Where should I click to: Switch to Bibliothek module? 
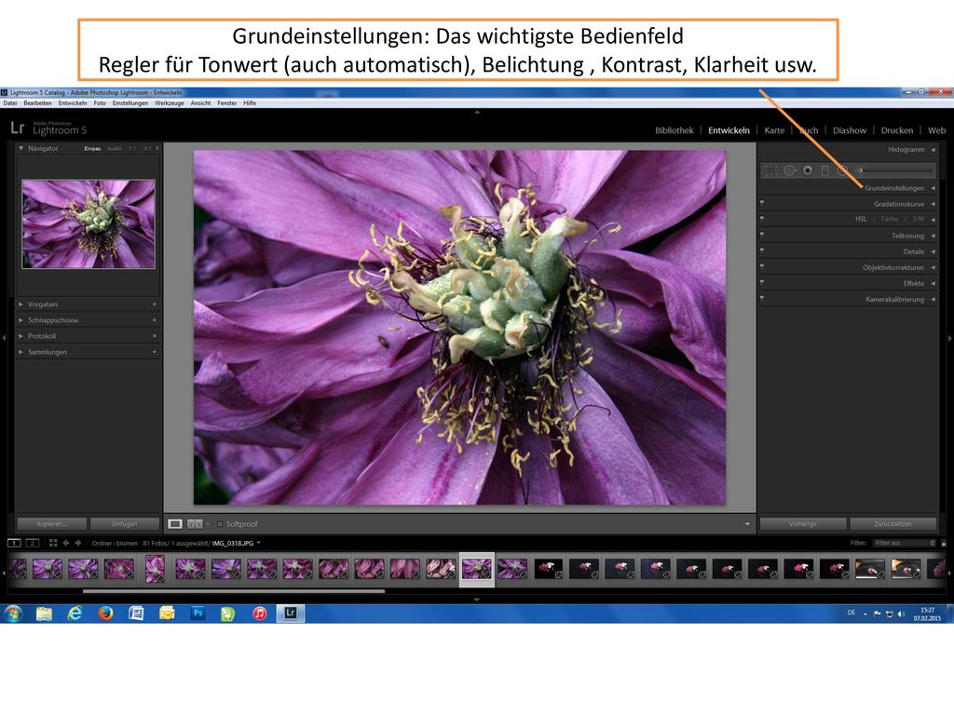pos(675,130)
